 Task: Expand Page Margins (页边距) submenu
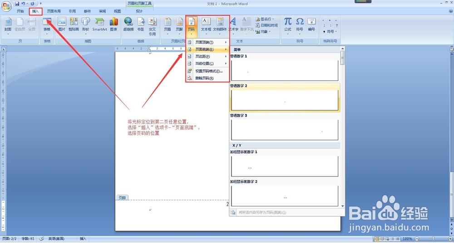tap(207, 57)
